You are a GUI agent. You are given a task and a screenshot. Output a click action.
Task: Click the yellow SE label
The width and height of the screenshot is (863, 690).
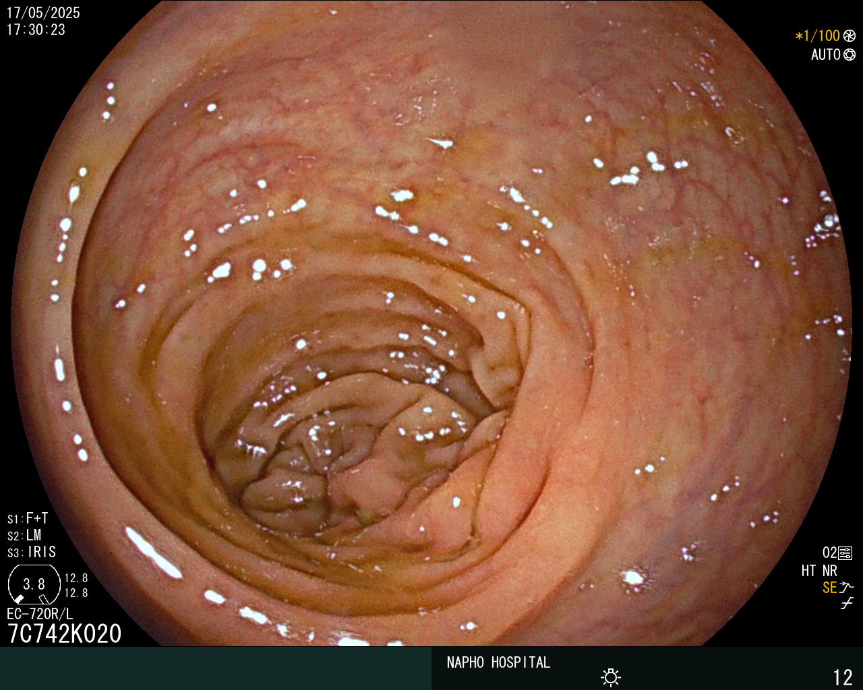pyautogui.click(x=829, y=588)
